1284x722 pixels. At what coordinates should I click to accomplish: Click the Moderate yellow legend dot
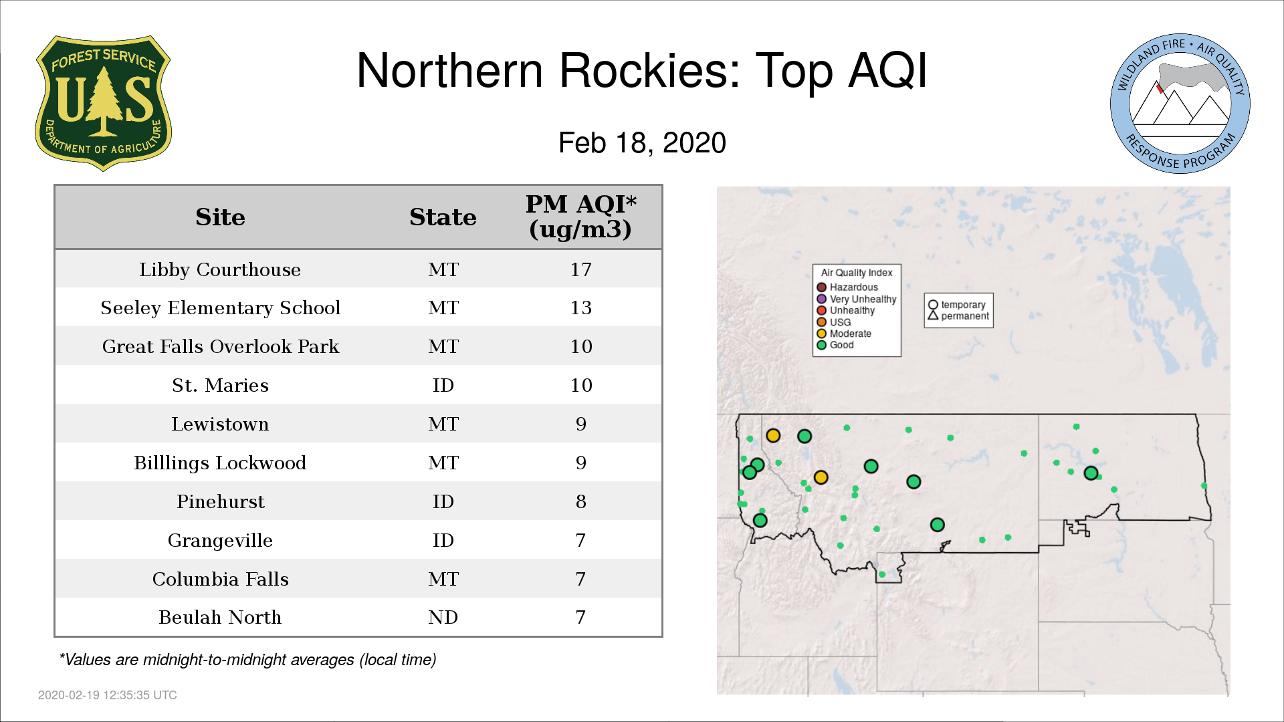(x=822, y=334)
